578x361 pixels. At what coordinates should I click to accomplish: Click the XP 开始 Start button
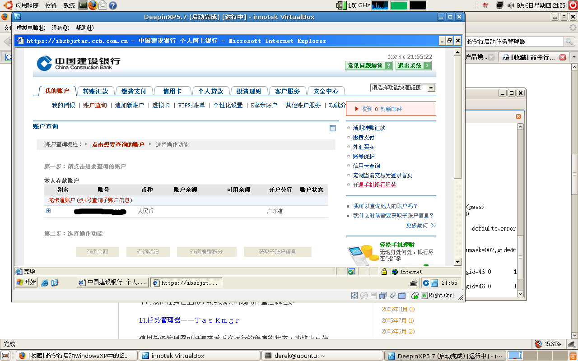click(x=26, y=283)
